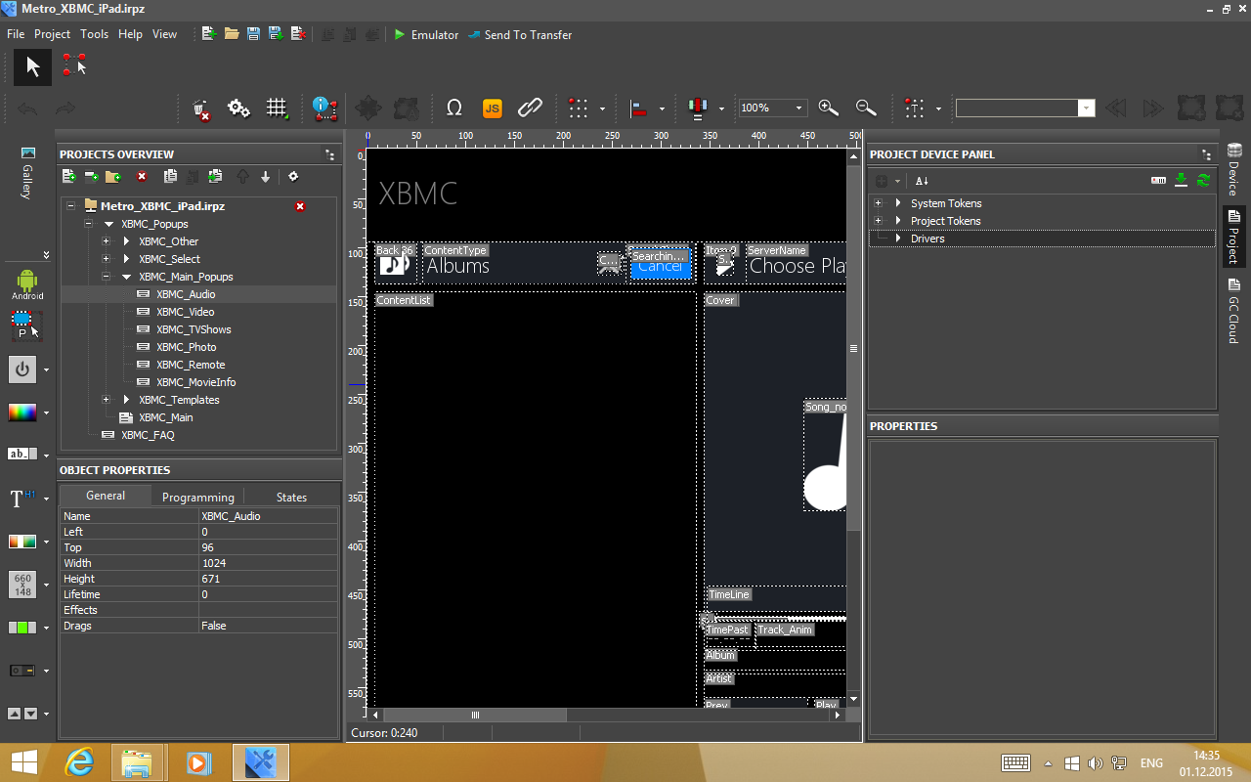
Task: Open the GC Cloud side tab
Action: pos(1233,311)
